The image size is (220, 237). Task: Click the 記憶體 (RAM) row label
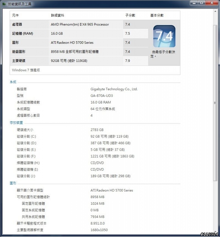click(22, 33)
